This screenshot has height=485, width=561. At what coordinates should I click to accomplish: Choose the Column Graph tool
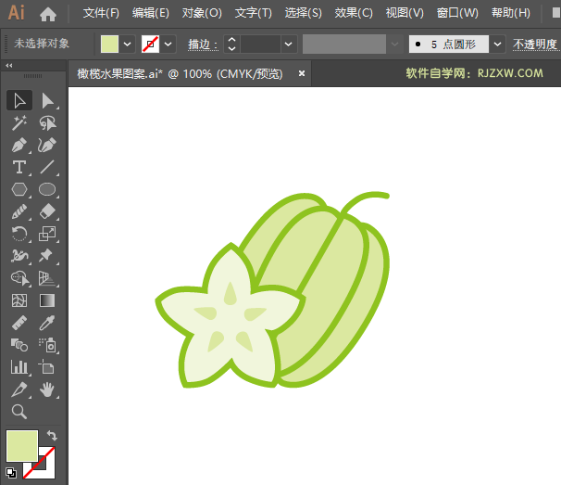19,367
